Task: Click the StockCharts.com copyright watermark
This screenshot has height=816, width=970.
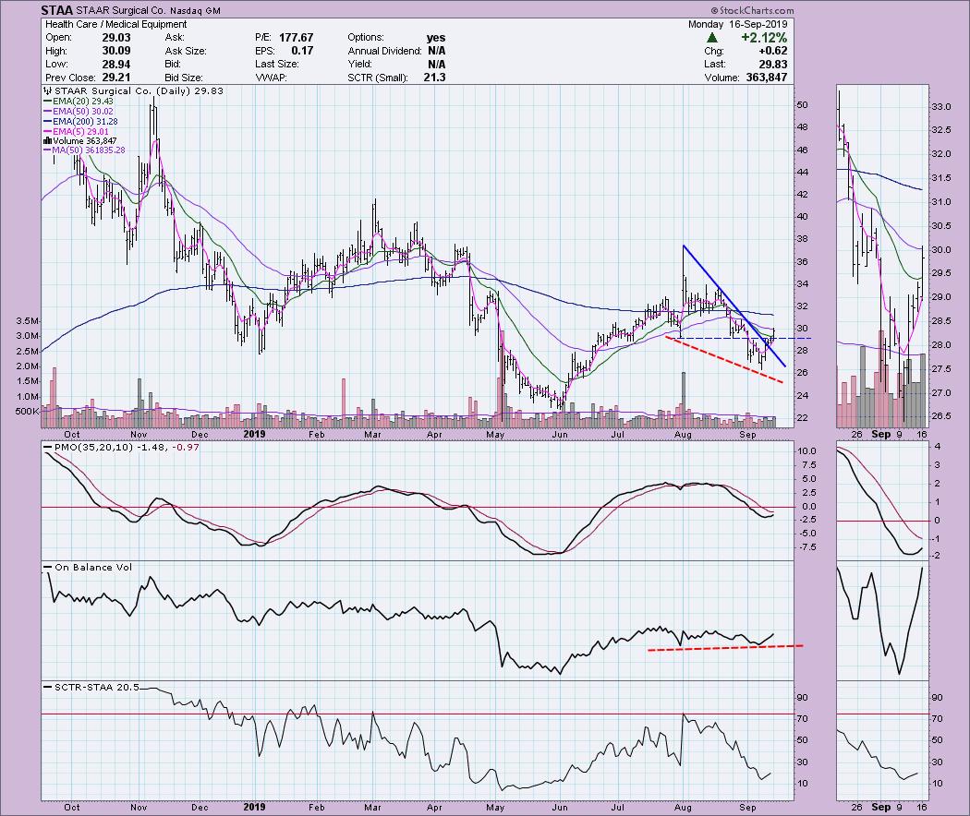Action: [925, 9]
